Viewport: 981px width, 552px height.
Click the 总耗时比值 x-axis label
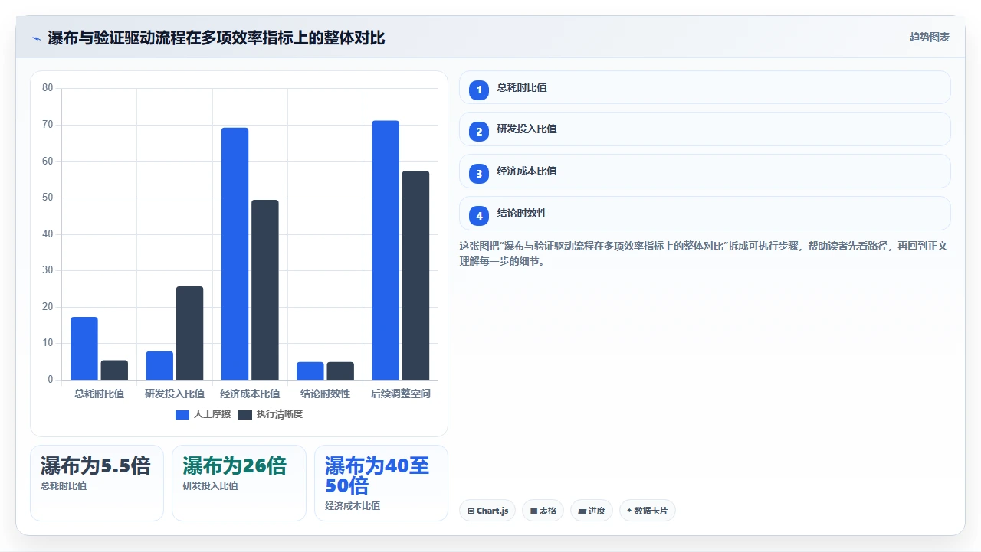tap(99, 394)
